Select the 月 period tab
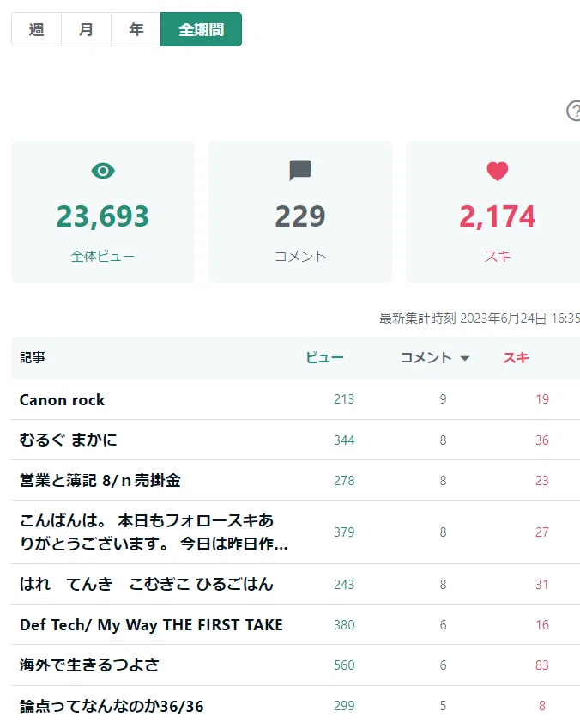The height and width of the screenshot is (723, 580). click(x=86, y=29)
